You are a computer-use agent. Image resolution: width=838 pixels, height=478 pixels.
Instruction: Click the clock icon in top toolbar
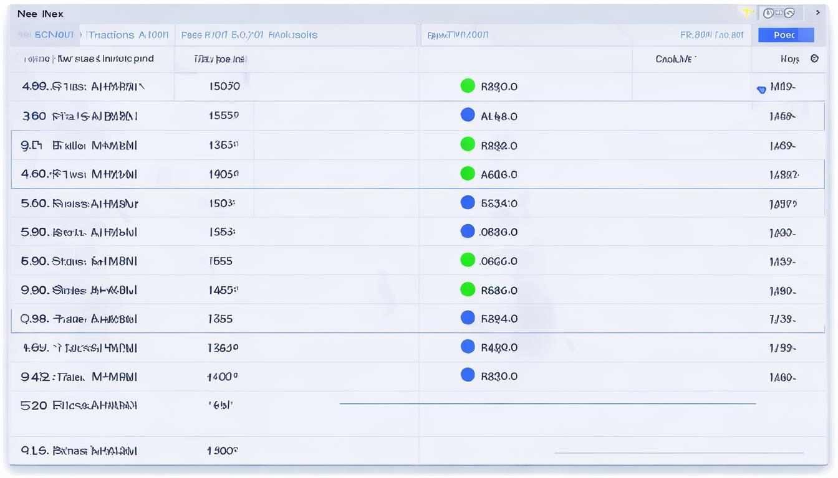[768, 13]
